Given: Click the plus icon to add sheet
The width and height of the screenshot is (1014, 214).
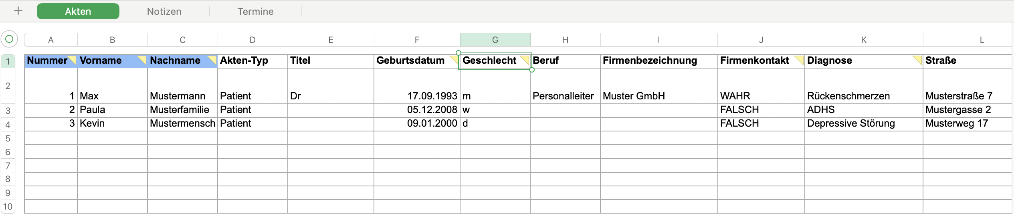Looking at the screenshot, I should pos(18,11).
